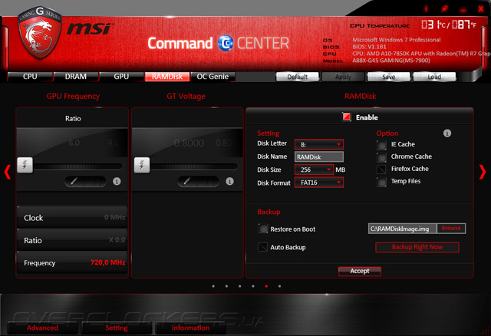491x336 pixels.
Task: Open GT Voltage edit pencil field
Action: (x=198, y=181)
